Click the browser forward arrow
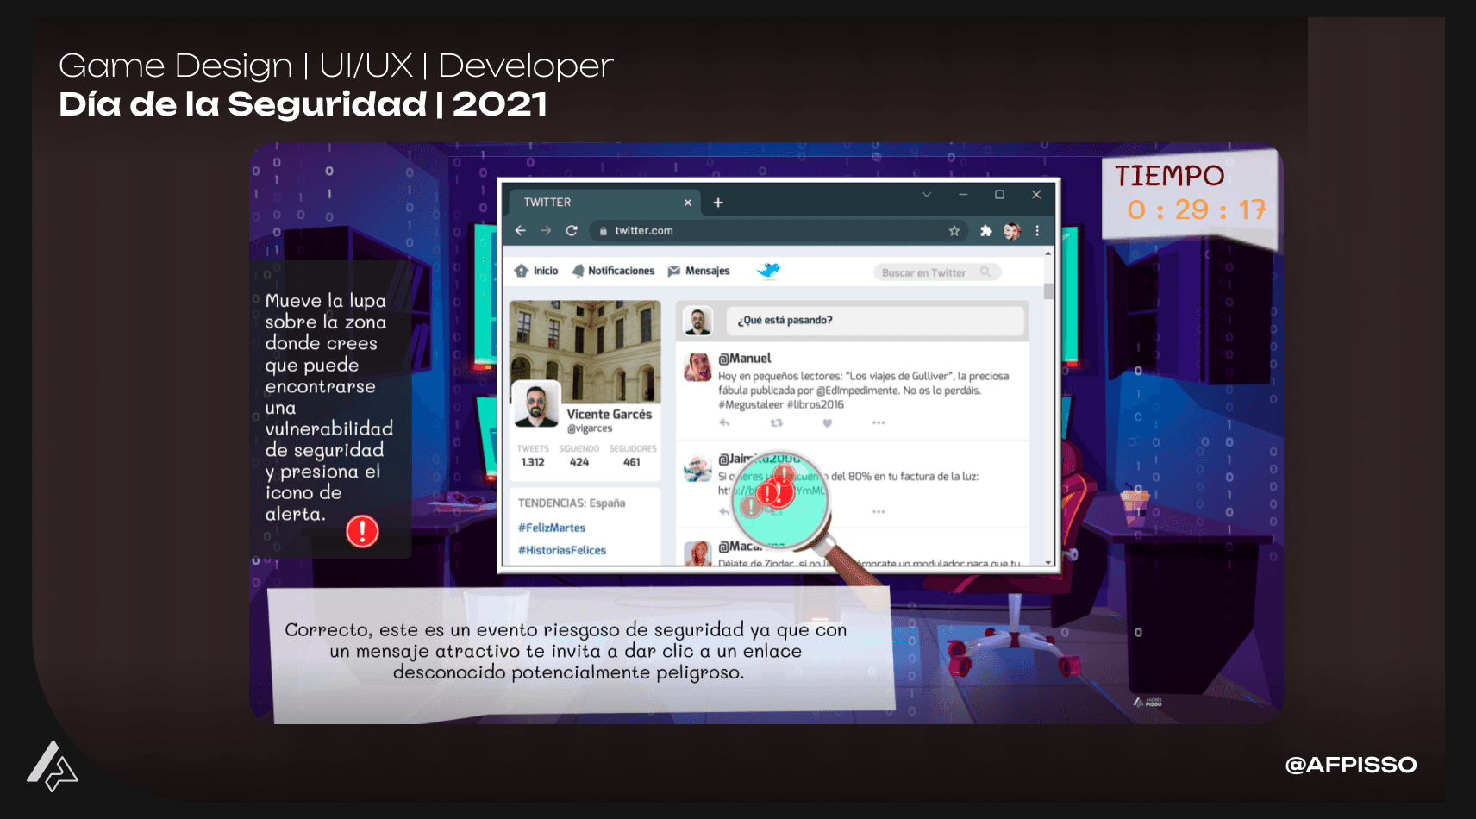The height and width of the screenshot is (819, 1476). click(546, 231)
